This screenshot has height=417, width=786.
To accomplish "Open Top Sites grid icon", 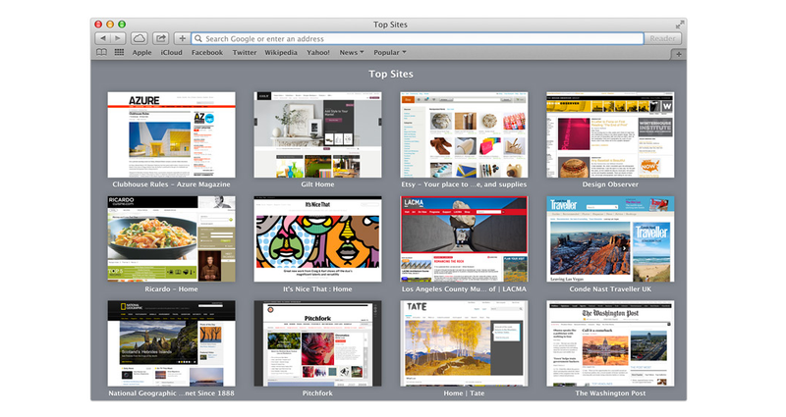I will point(119,52).
